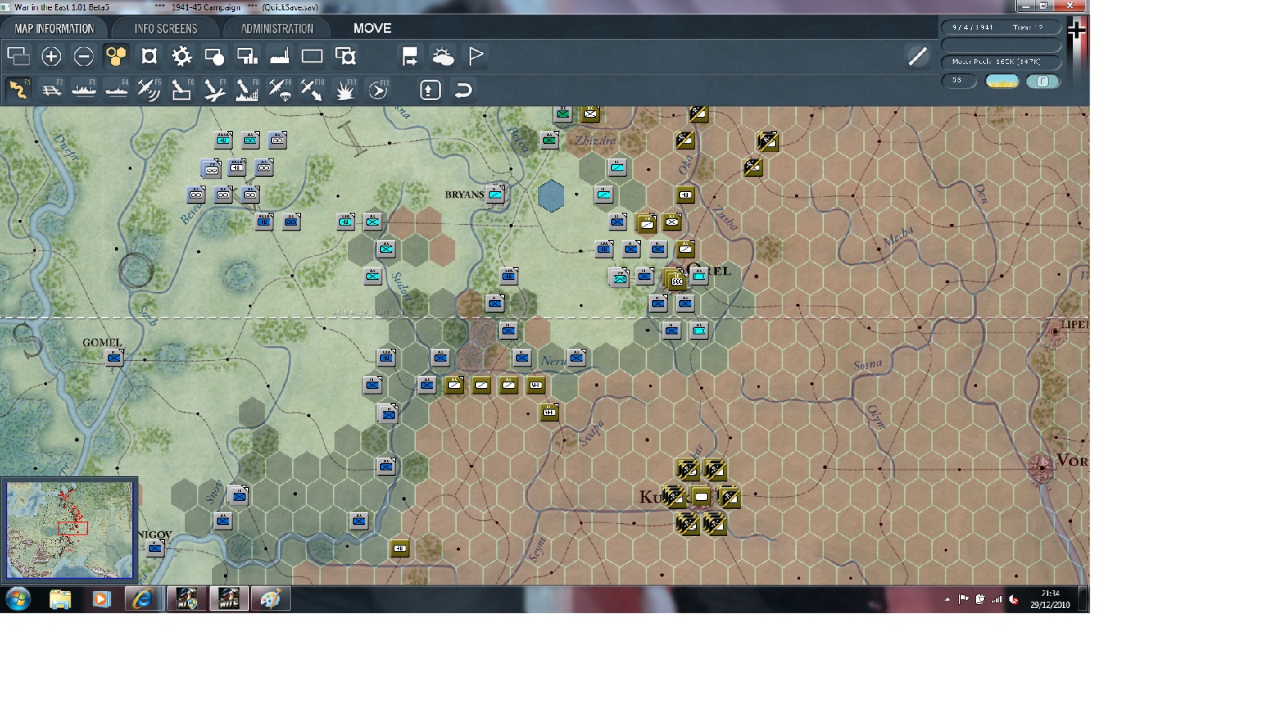The height and width of the screenshot is (720, 1280).
Task: Click the undo curved arrow icon
Action: click(x=463, y=90)
